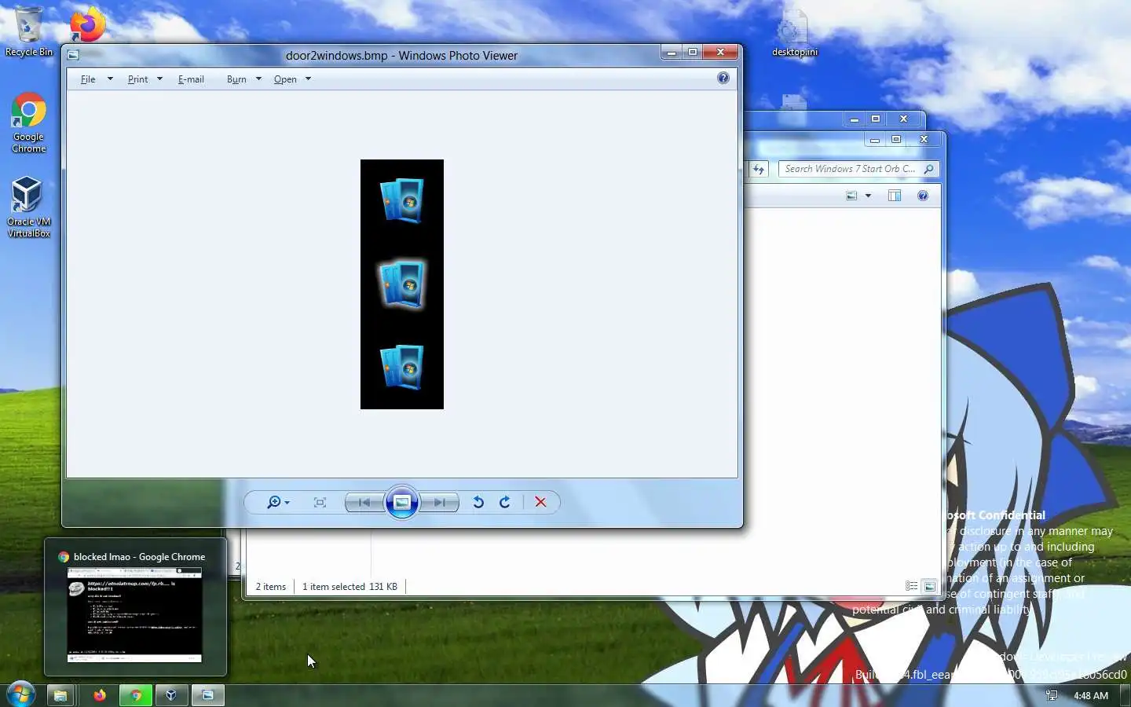
Task: Open Photo Viewer help with the question mark icon
Action: click(723, 78)
